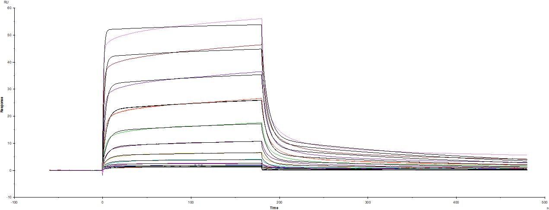Click the -10 tick label on the y-axis
Viewport: 549px width, 210px height.
pyautogui.click(x=8, y=197)
